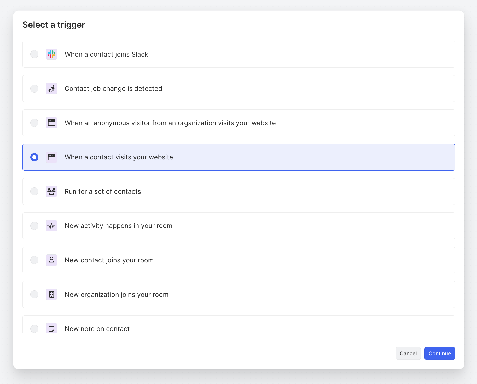Click 'When a contact visits your website' option row

(x=238, y=157)
